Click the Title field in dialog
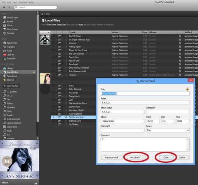The width and height of the screenshot is (198, 185). pyautogui.click(x=145, y=94)
